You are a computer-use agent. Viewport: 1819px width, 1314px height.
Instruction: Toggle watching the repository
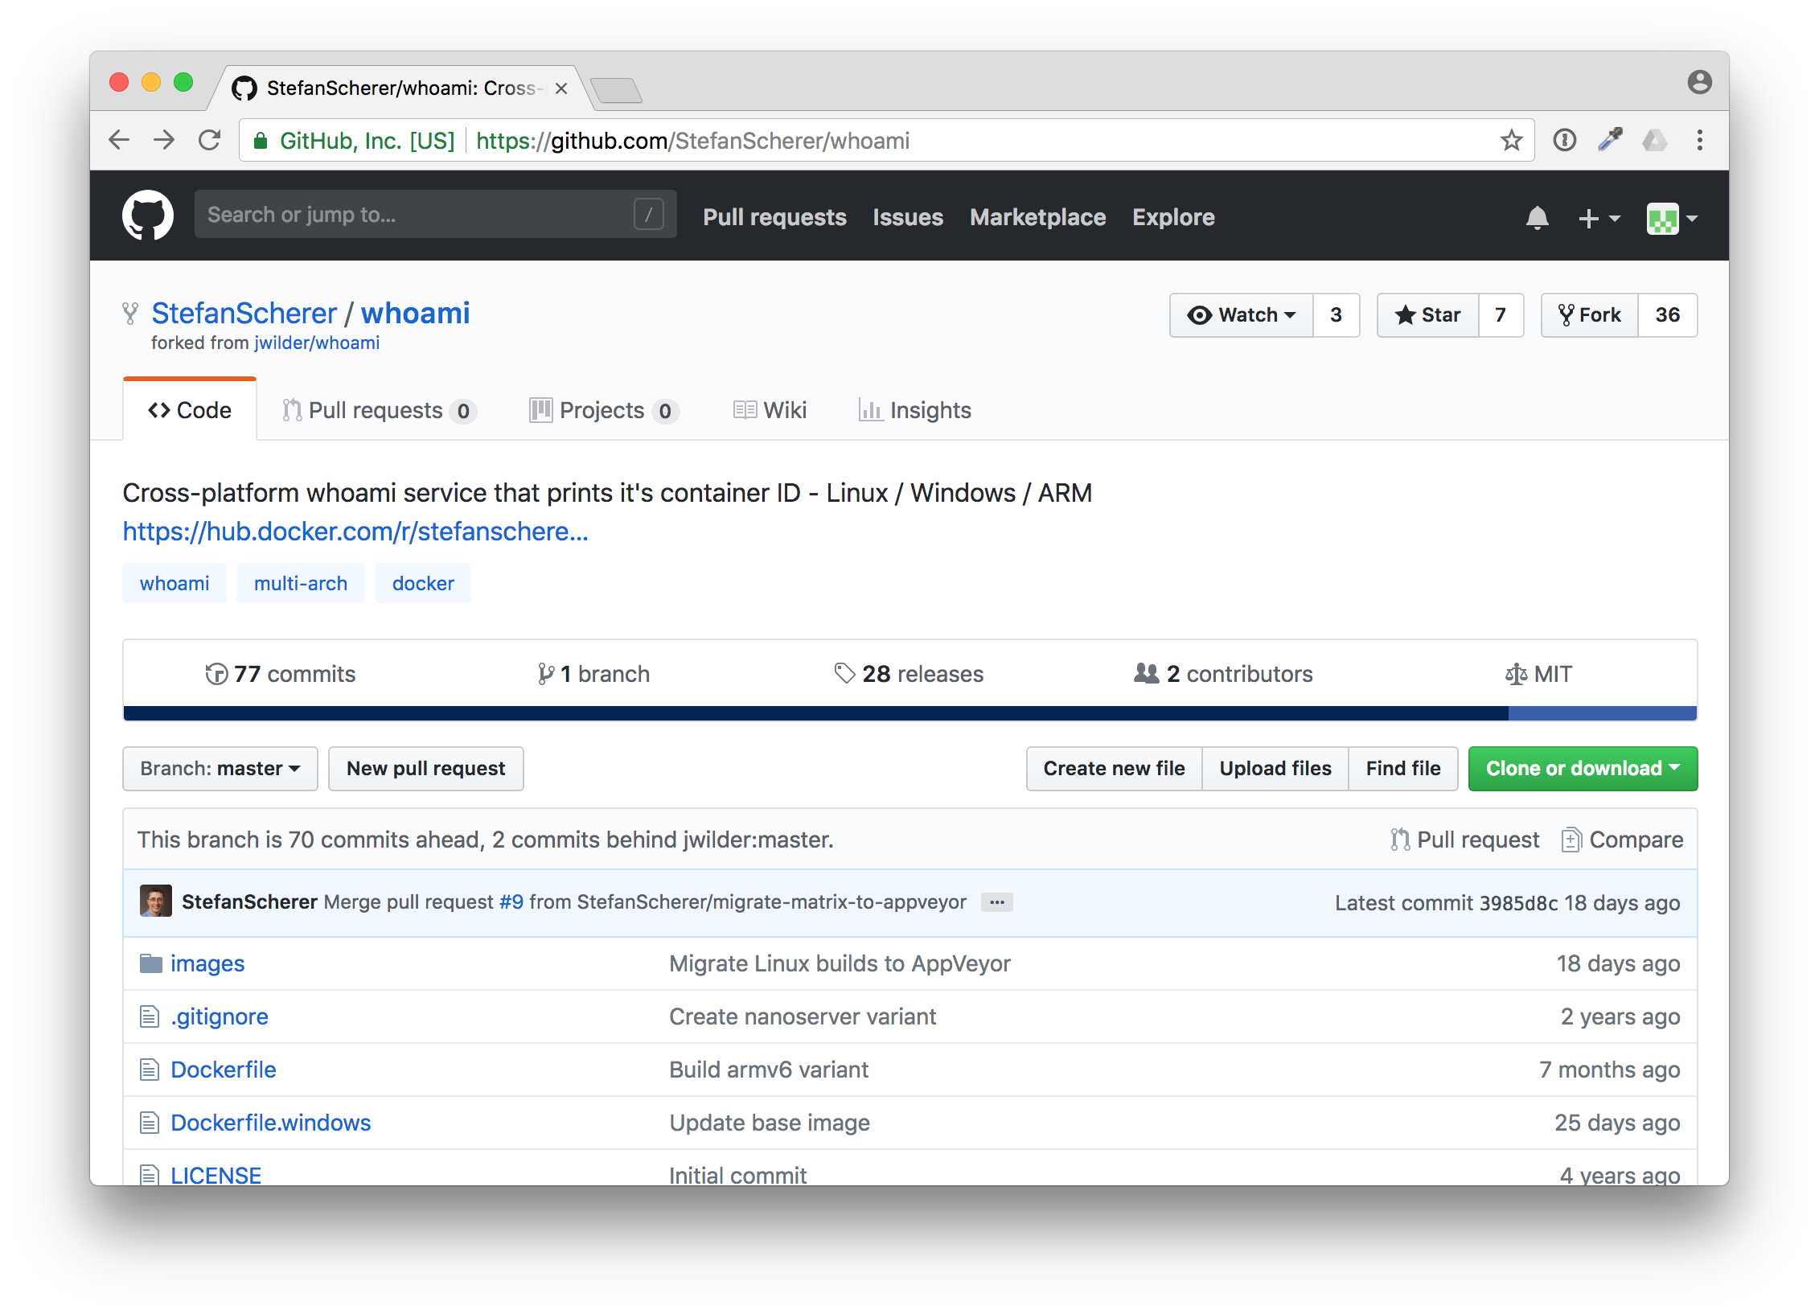(1239, 315)
